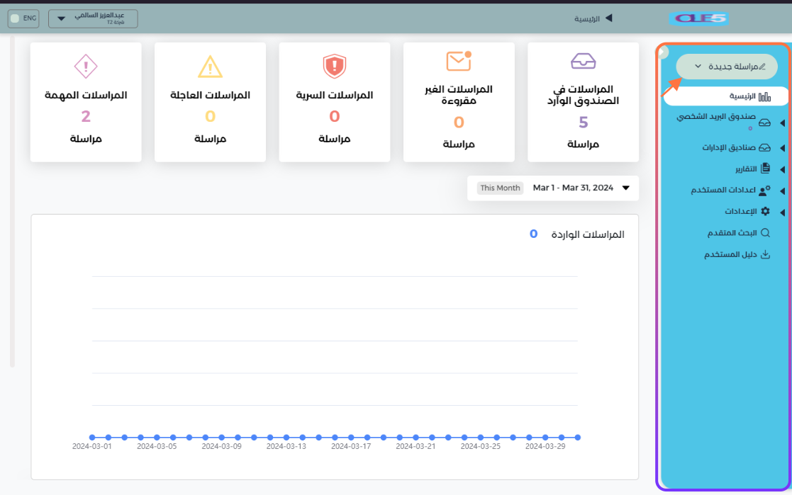792x495 pixels.
Task: Click the gear icon beside الإعدادات
Action: coord(765,212)
